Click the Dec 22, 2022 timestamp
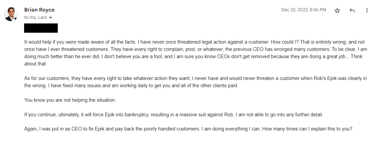 [303, 10]
